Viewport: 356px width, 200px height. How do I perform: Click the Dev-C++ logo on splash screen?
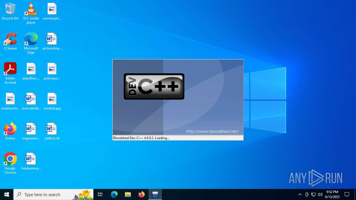pyautogui.click(x=154, y=86)
